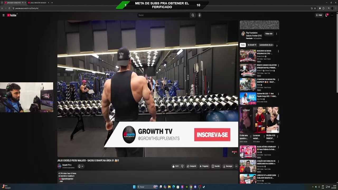Viewport: 338px width, 190px height.
Task: Start voice search with the microphone
Action: pos(199,15)
